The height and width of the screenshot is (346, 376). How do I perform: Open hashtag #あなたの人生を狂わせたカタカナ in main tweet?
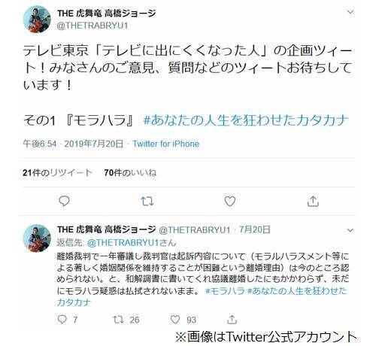pyautogui.click(x=246, y=120)
